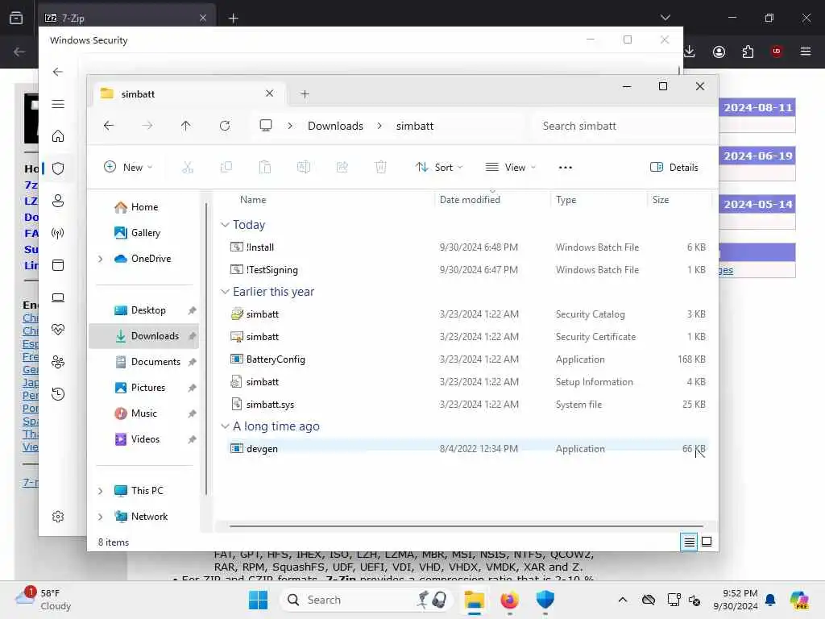The width and height of the screenshot is (825, 619).
Task: Go back in the simbatt Explorer window
Action: coord(109,126)
